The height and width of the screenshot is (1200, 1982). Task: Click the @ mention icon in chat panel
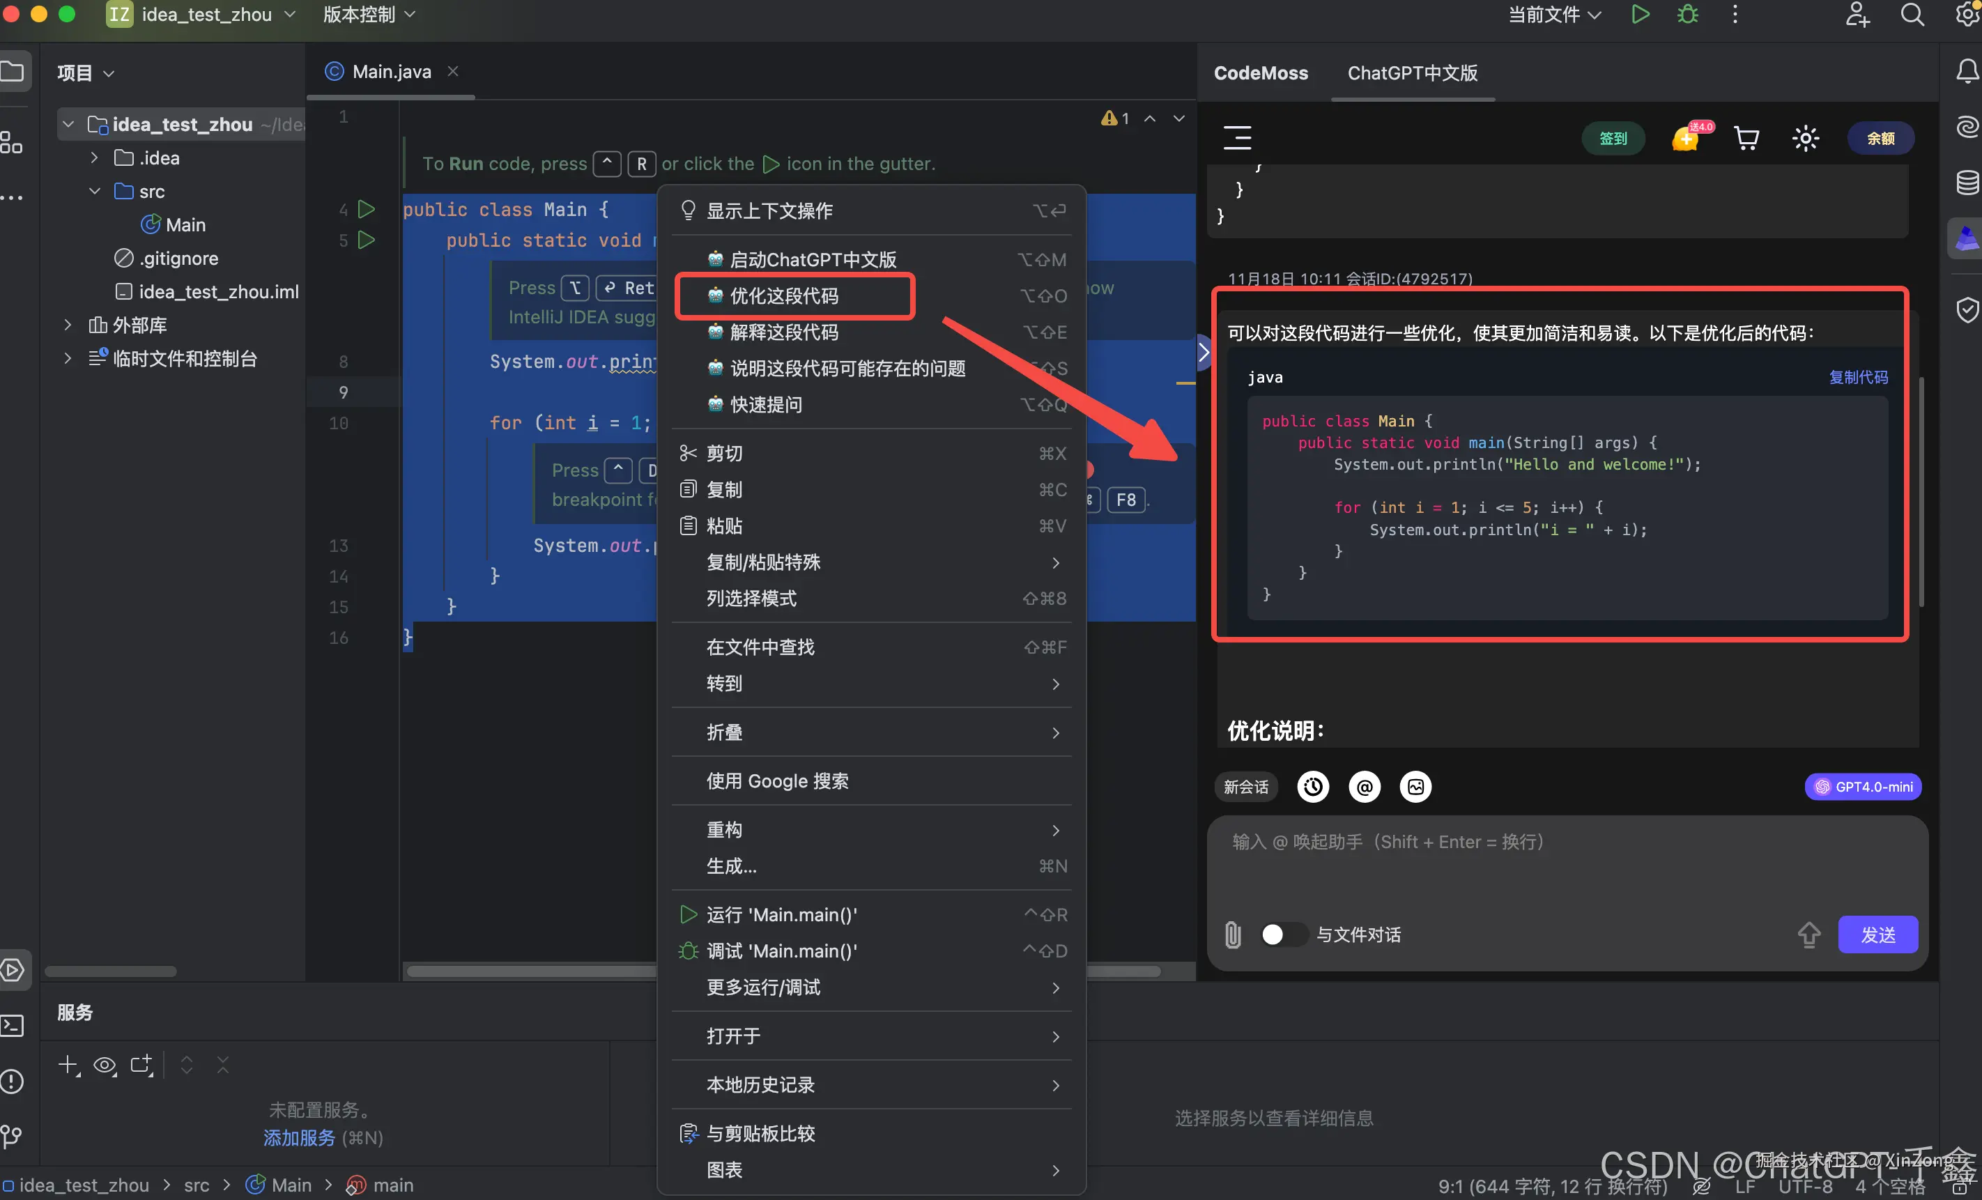point(1365,787)
